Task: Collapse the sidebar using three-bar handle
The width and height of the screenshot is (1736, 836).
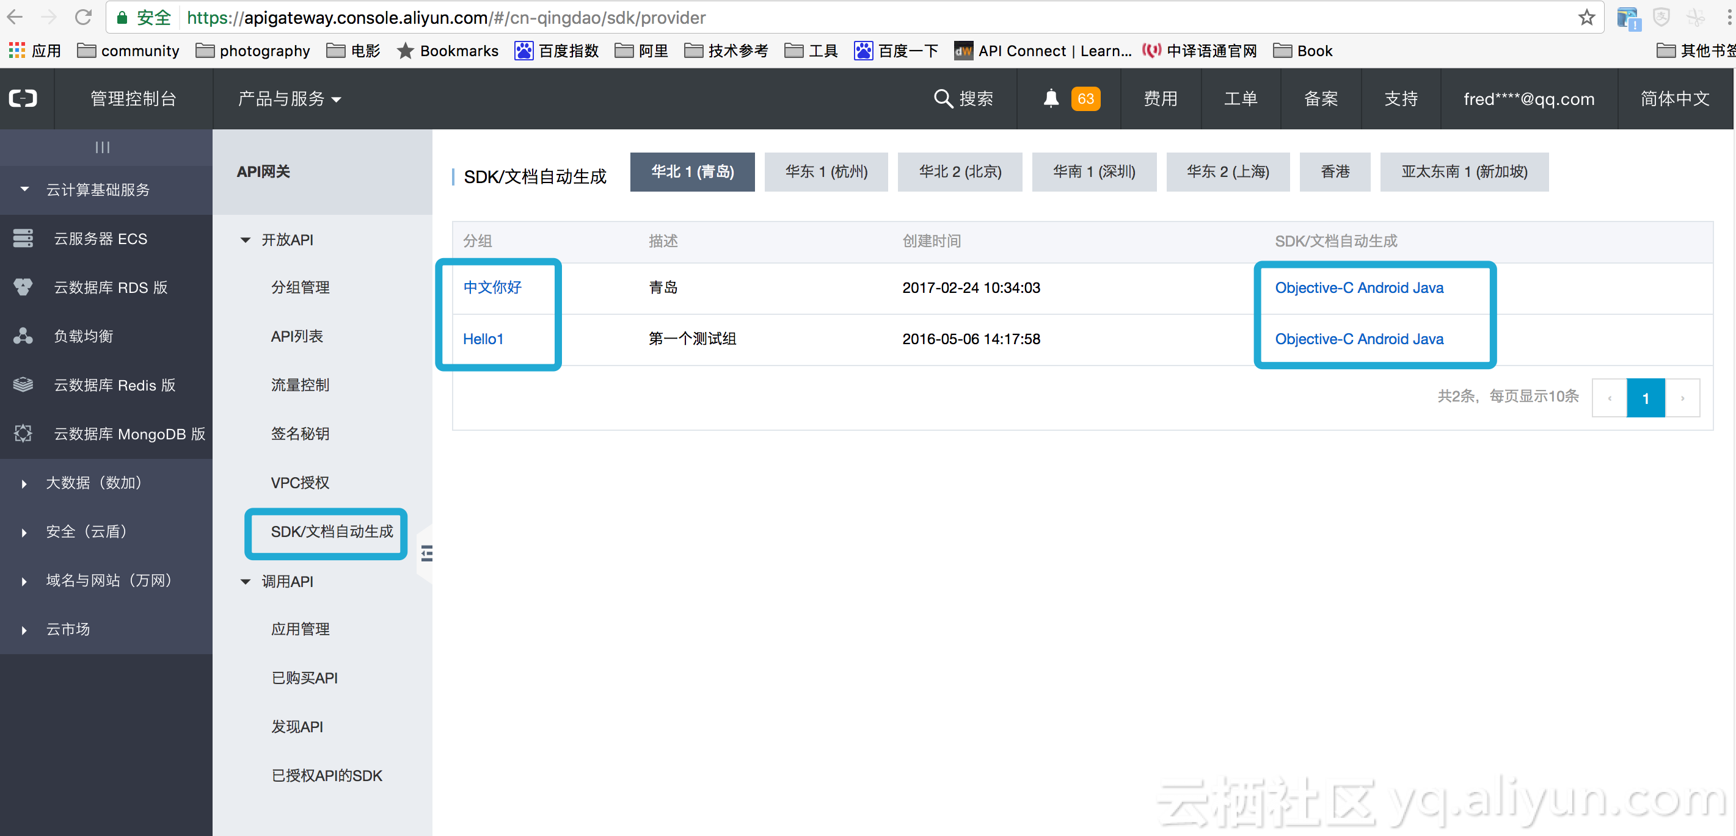Action: point(103,148)
